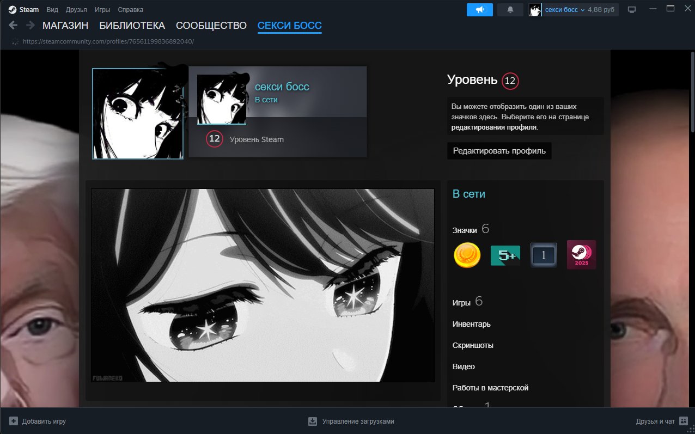Open the Видео link
The width and height of the screenshot is (695, 434).
click(x=464, y=366)
